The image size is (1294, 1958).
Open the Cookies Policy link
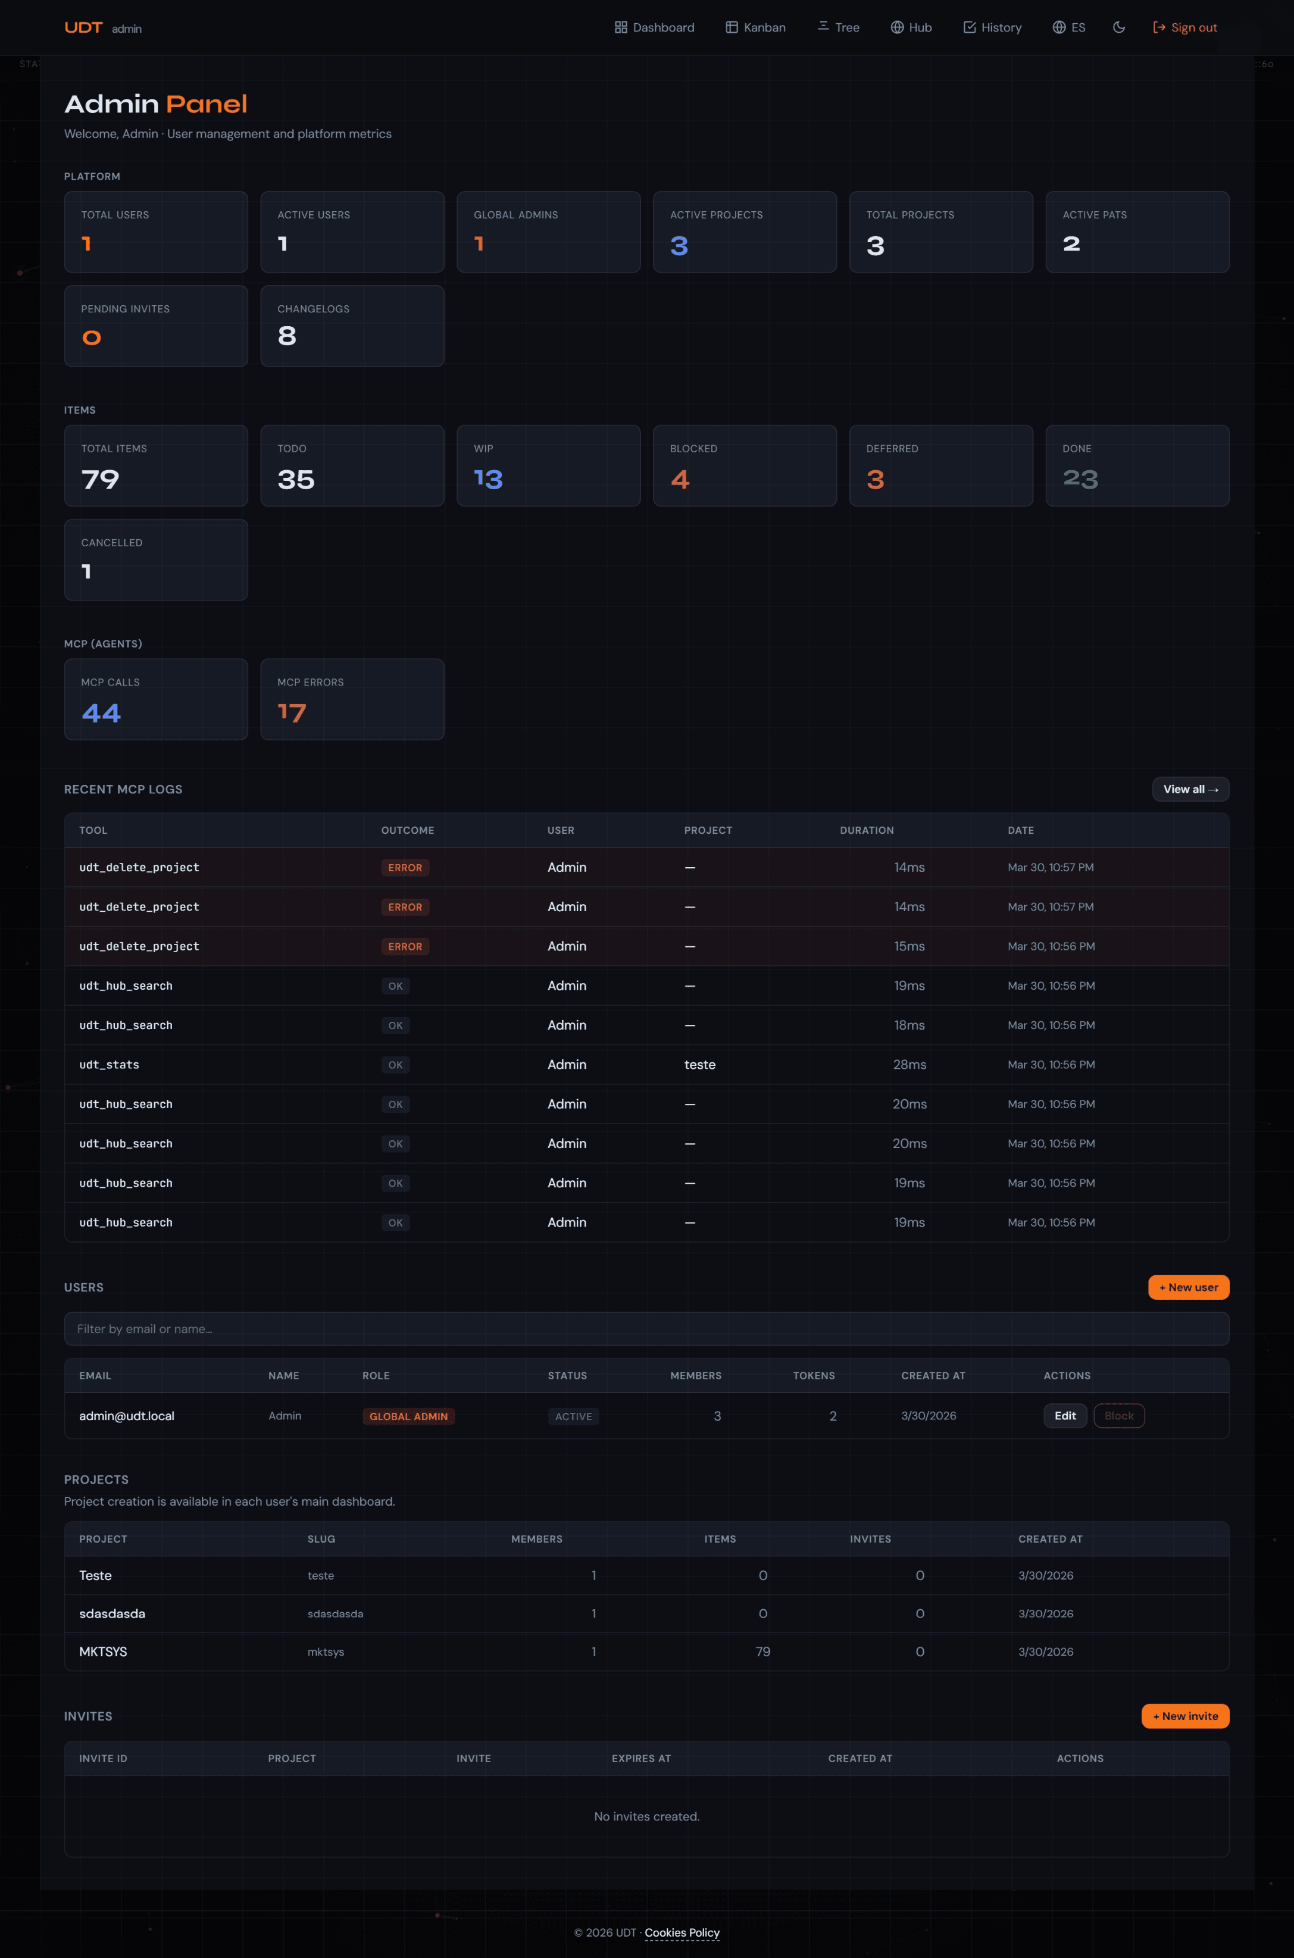683,1933
